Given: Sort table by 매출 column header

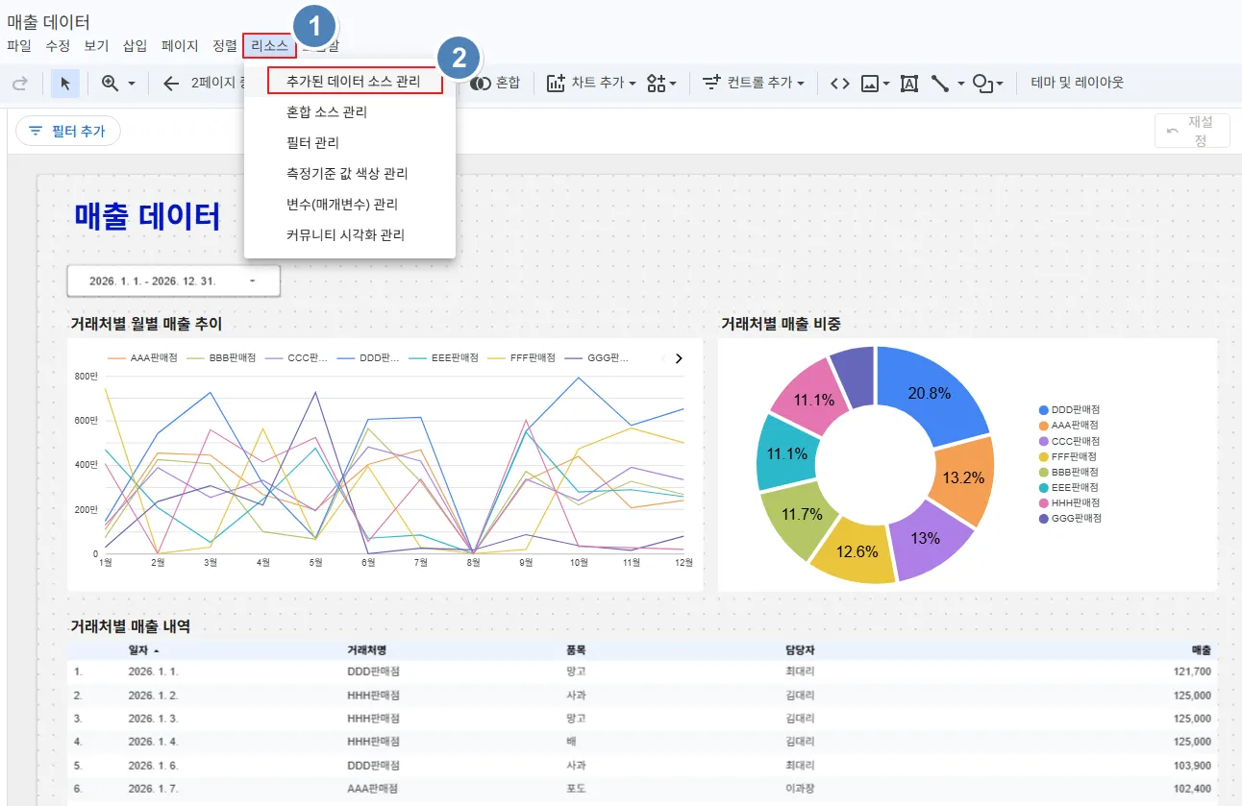Looking at the screenshot, I should point(1201,650).
